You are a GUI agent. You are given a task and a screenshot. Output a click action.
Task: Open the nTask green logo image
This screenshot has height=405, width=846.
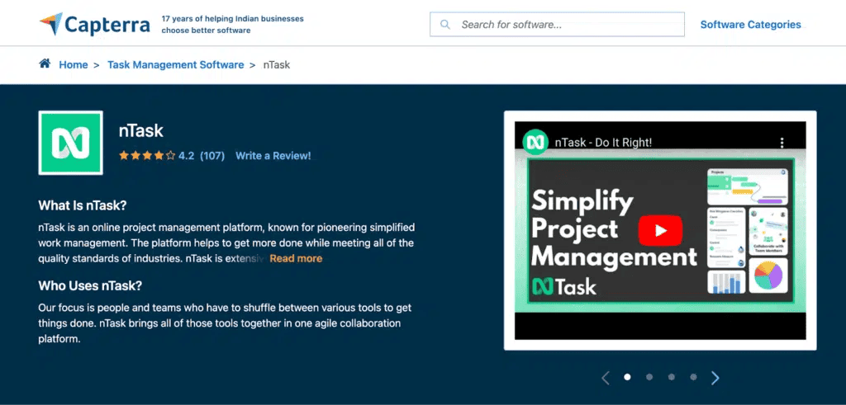tap(71, 143)
